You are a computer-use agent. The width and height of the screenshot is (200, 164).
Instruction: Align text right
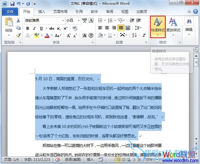pos(114,28)
